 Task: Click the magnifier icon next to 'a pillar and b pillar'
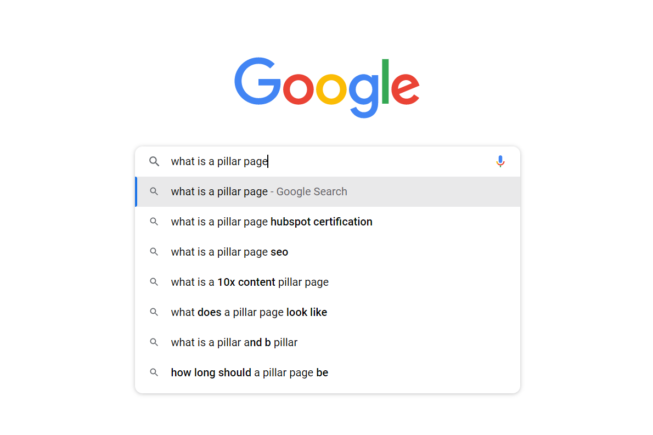tap(154, 342)
